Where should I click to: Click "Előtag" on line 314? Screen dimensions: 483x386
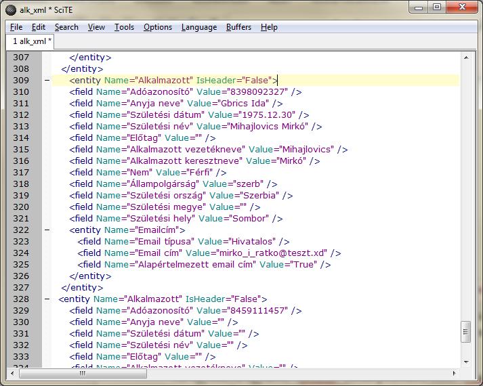tap(144, 138)
